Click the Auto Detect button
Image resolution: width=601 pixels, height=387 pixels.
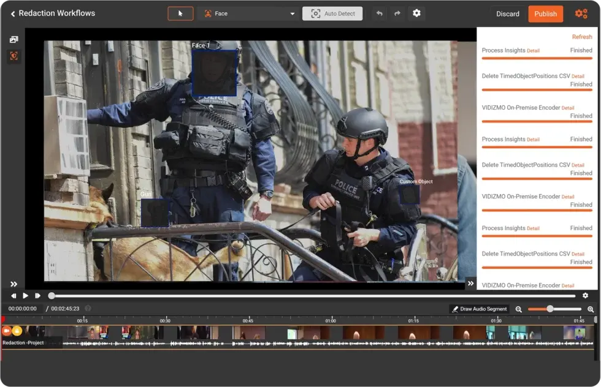[x=332, y=13]
